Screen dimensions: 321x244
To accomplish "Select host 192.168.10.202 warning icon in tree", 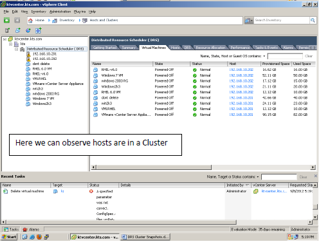I will click(x=28, y=59).
